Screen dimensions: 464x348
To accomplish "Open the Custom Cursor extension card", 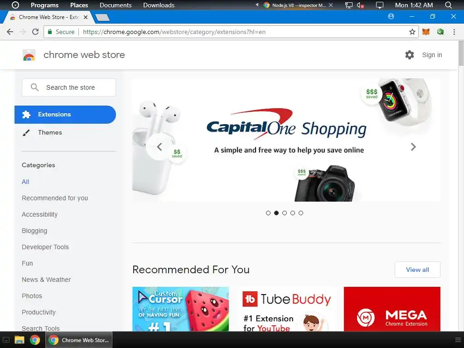I will 180,309.
